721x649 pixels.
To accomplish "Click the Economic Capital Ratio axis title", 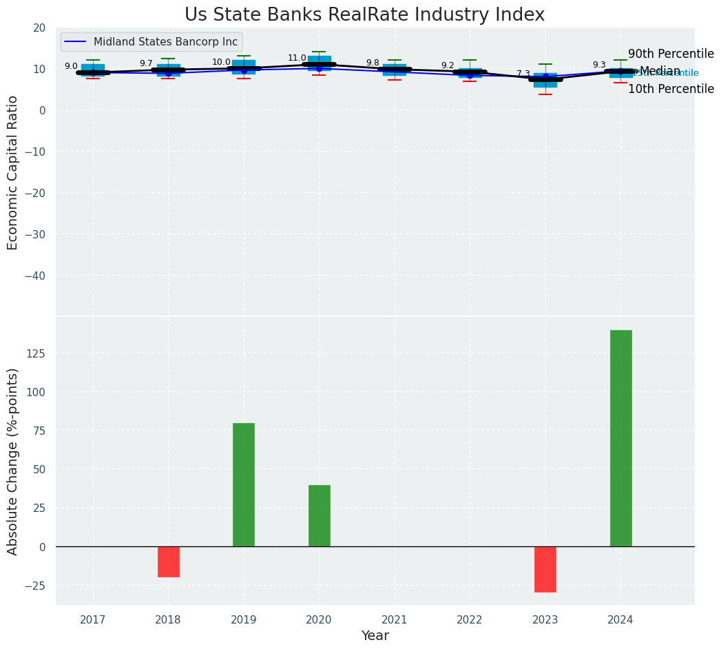I will [13, 172].
